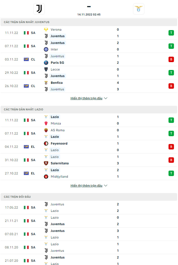This screenshot has width=178, height=265.
Task: Click the Paris SG team logo
Action: click(46, 63)
